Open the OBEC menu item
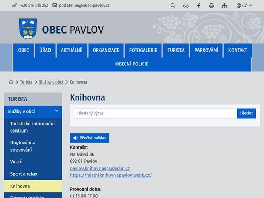 [x=24, y=50]
